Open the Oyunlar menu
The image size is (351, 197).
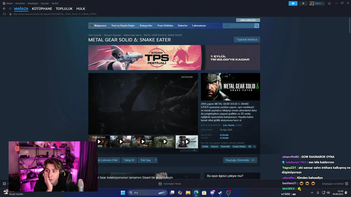coord(45,3)
